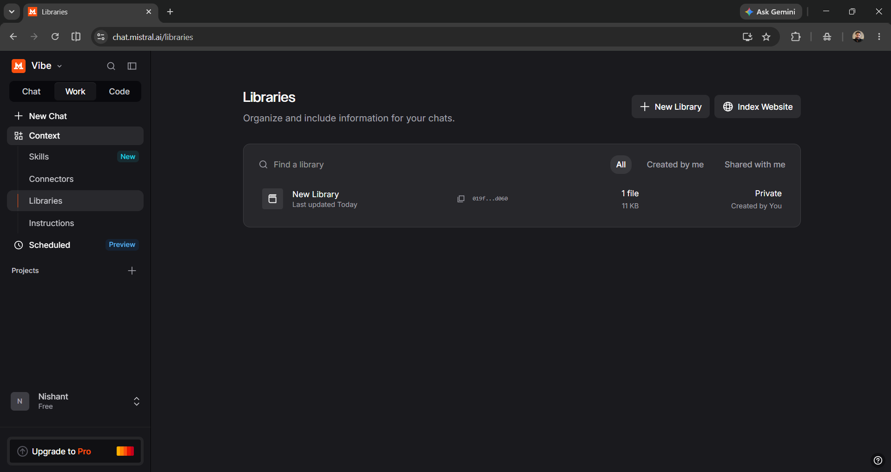Open Chrome three-dot menu

click(879, 37)
